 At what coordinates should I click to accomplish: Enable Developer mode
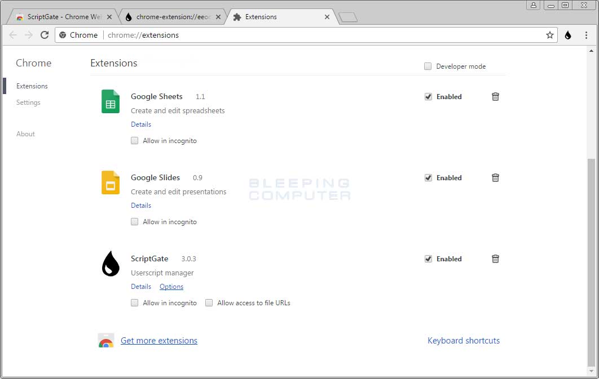click(428, 66)
